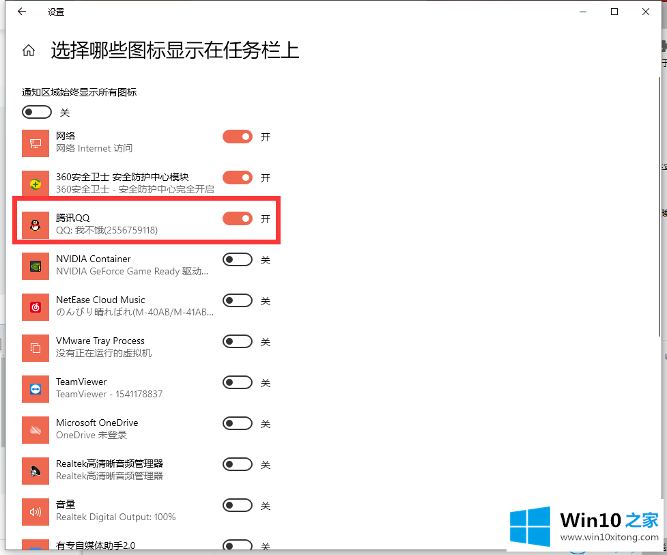Click the Network tray icon tile

point(36,143)
